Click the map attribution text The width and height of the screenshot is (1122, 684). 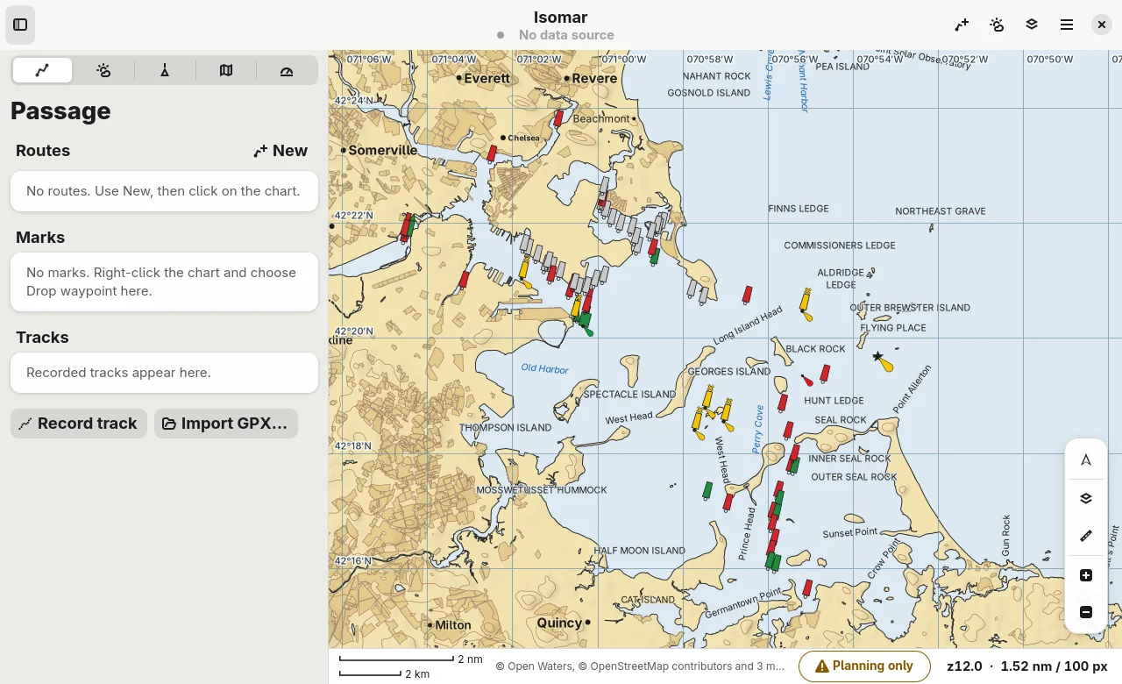coord(640,666)
